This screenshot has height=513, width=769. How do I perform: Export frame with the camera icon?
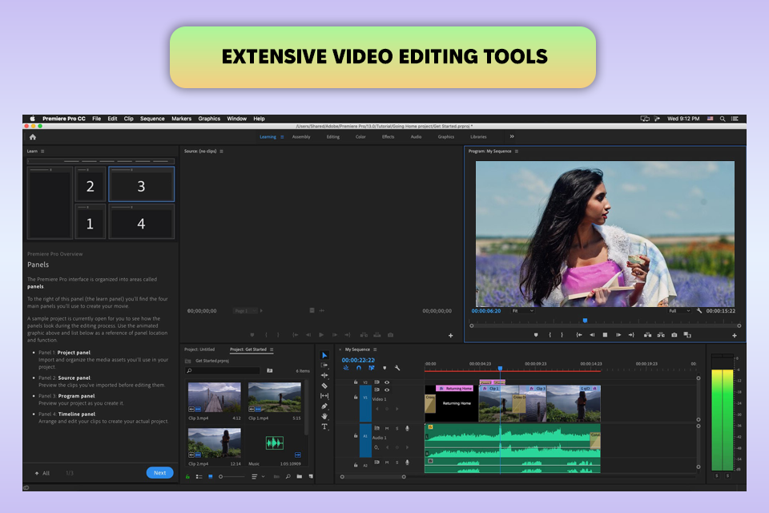(x=674, y=335)
